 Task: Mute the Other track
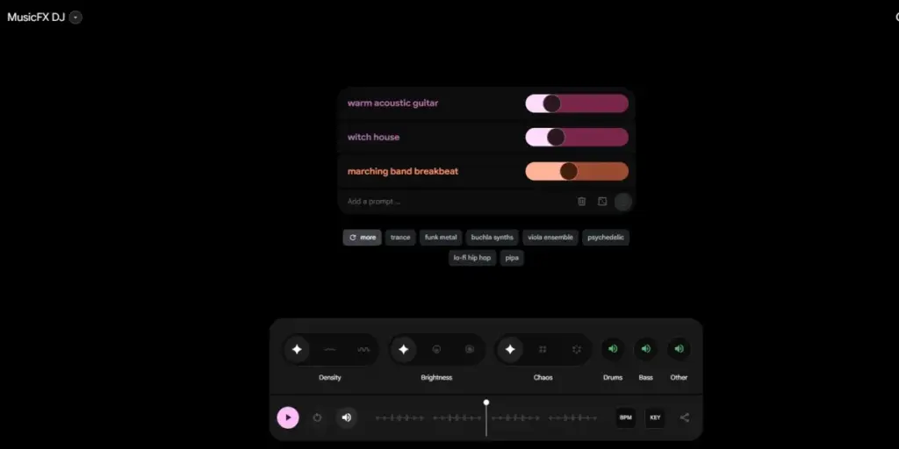679,349
